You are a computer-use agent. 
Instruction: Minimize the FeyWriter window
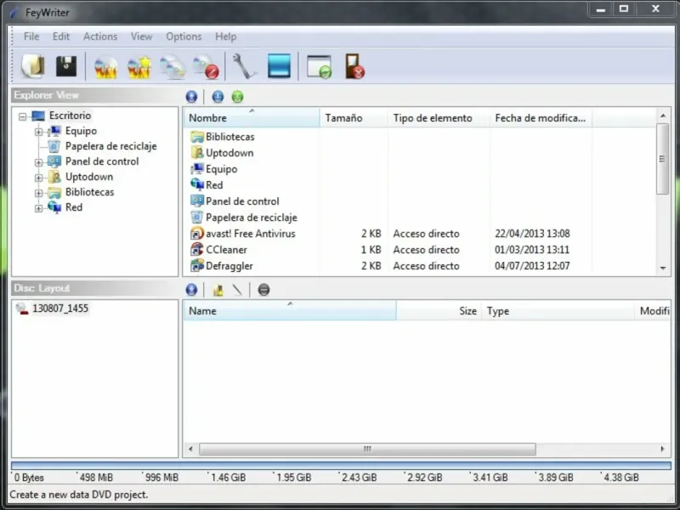601,9
